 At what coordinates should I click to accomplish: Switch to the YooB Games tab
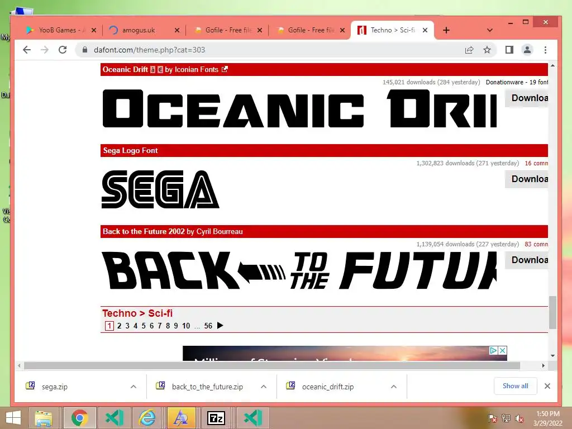click(x=61, y=30)
